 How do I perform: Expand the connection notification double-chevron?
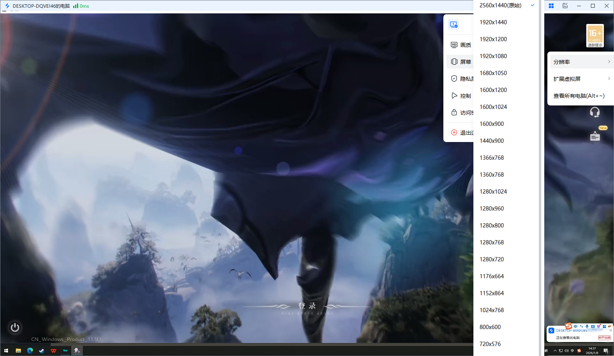tap(610, 330)
